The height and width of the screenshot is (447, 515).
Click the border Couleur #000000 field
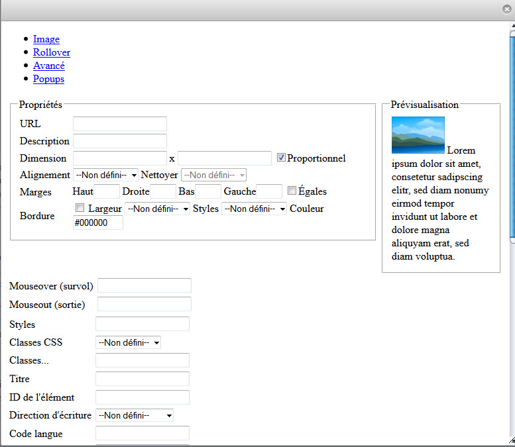(x=98, y=223)
